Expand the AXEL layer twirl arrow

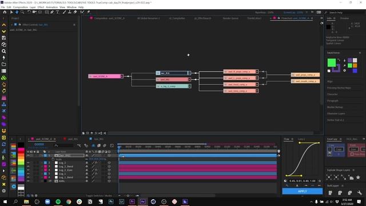coord(42,181)
